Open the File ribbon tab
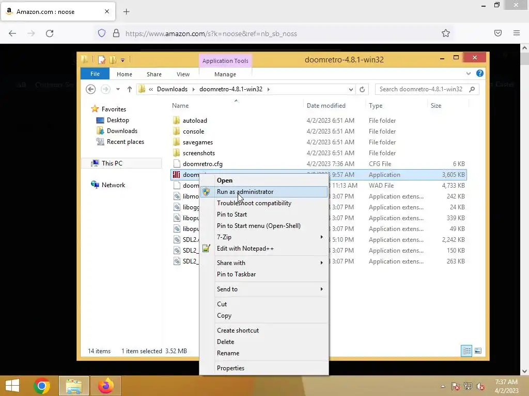 (95, 74)
